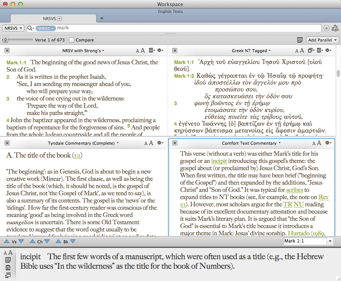Image resolution: width=341 pixels, height=281 pixels.
Task: Open gear menu in NRSV with Strong's pane
Action: click(x=160, y=50)
